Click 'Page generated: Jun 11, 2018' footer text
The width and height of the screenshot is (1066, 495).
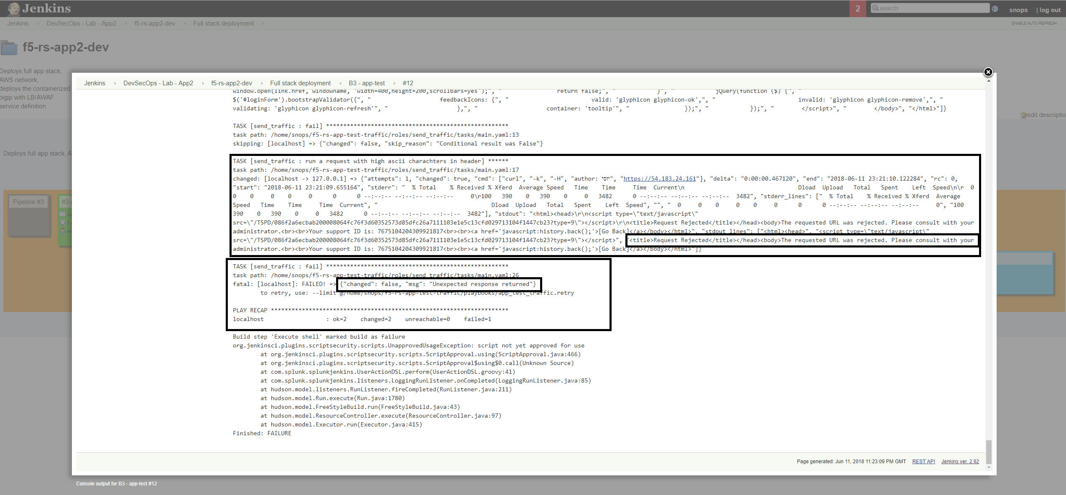(x=851, y=462)
